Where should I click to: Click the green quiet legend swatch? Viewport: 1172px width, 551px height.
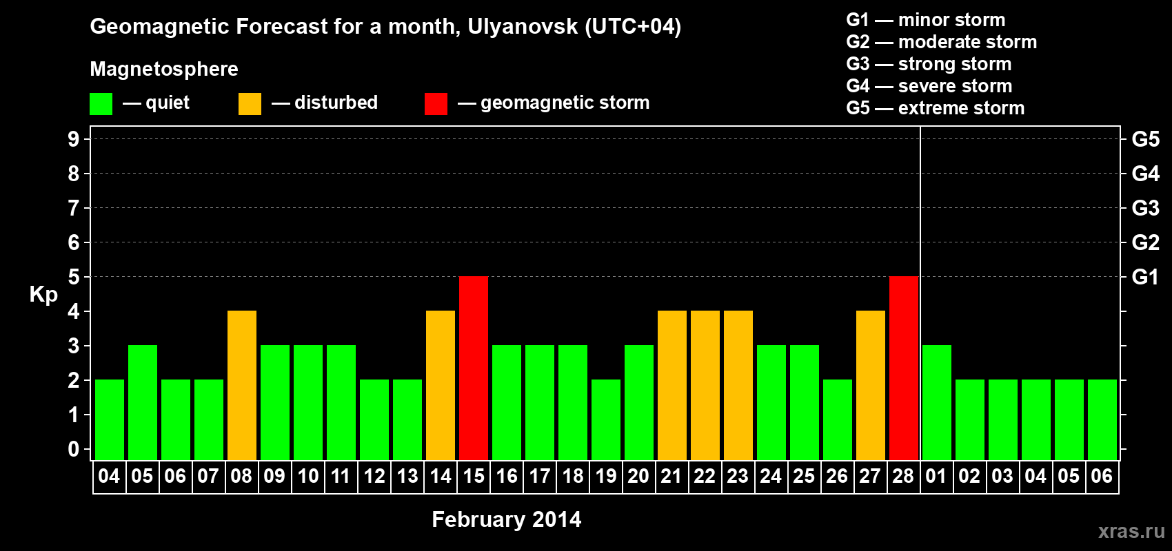coord(101,104)
